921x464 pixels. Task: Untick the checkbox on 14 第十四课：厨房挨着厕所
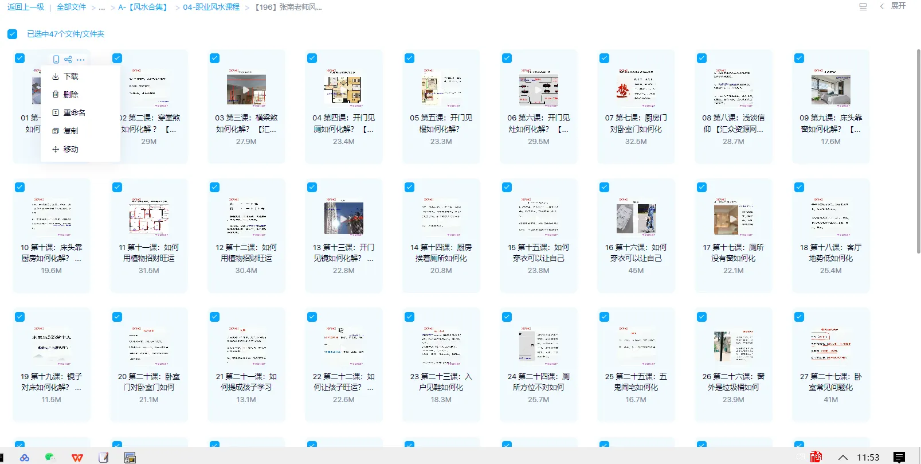(x=409, y=188)
